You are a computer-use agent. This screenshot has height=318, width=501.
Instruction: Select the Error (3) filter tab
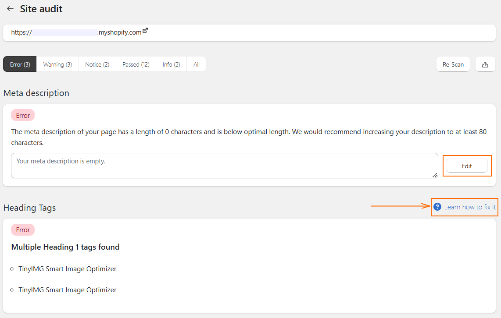click(19, 64)
